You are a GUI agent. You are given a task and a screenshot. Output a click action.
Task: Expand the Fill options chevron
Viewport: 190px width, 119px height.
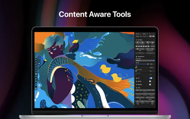coord(154,78)
